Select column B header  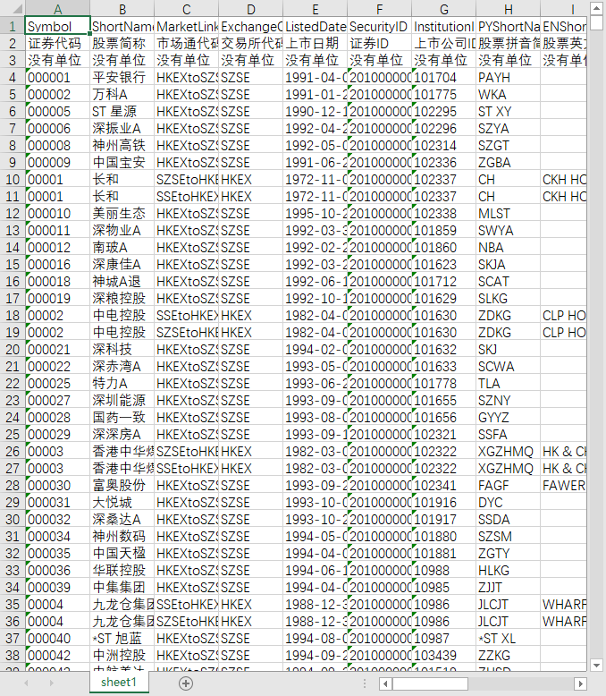tap(122, 9)
